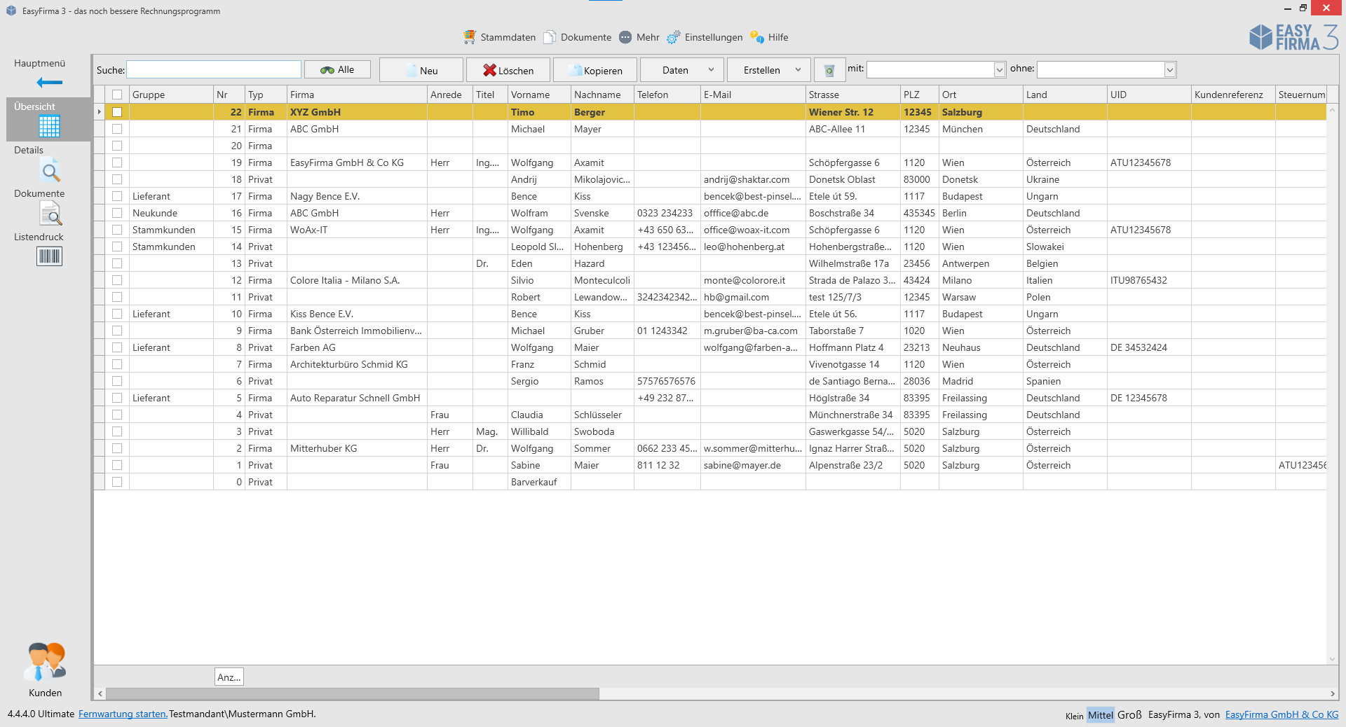Click Fernwartung starten link
The width and height of the screenshot is (1346, 727).
point(123,714)
